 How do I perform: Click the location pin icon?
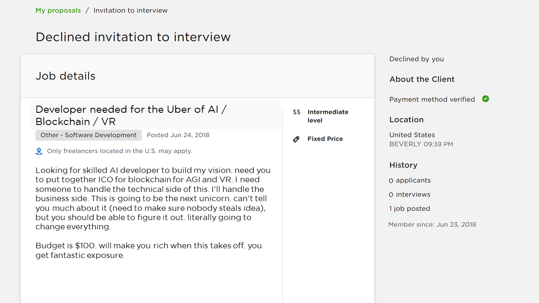(39, 151)
